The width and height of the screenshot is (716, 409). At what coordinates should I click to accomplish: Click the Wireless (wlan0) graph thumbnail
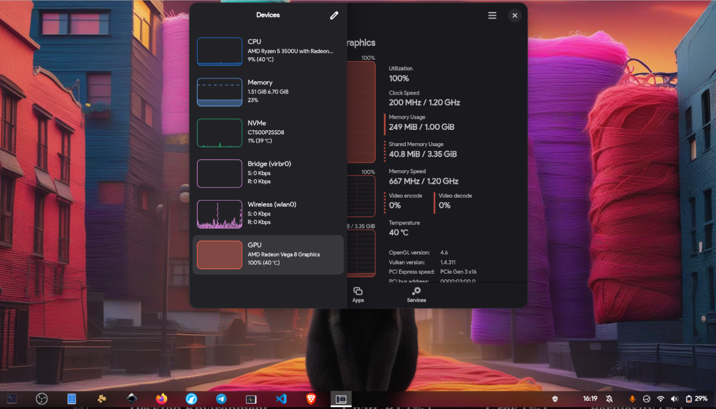tap(219, 214)
